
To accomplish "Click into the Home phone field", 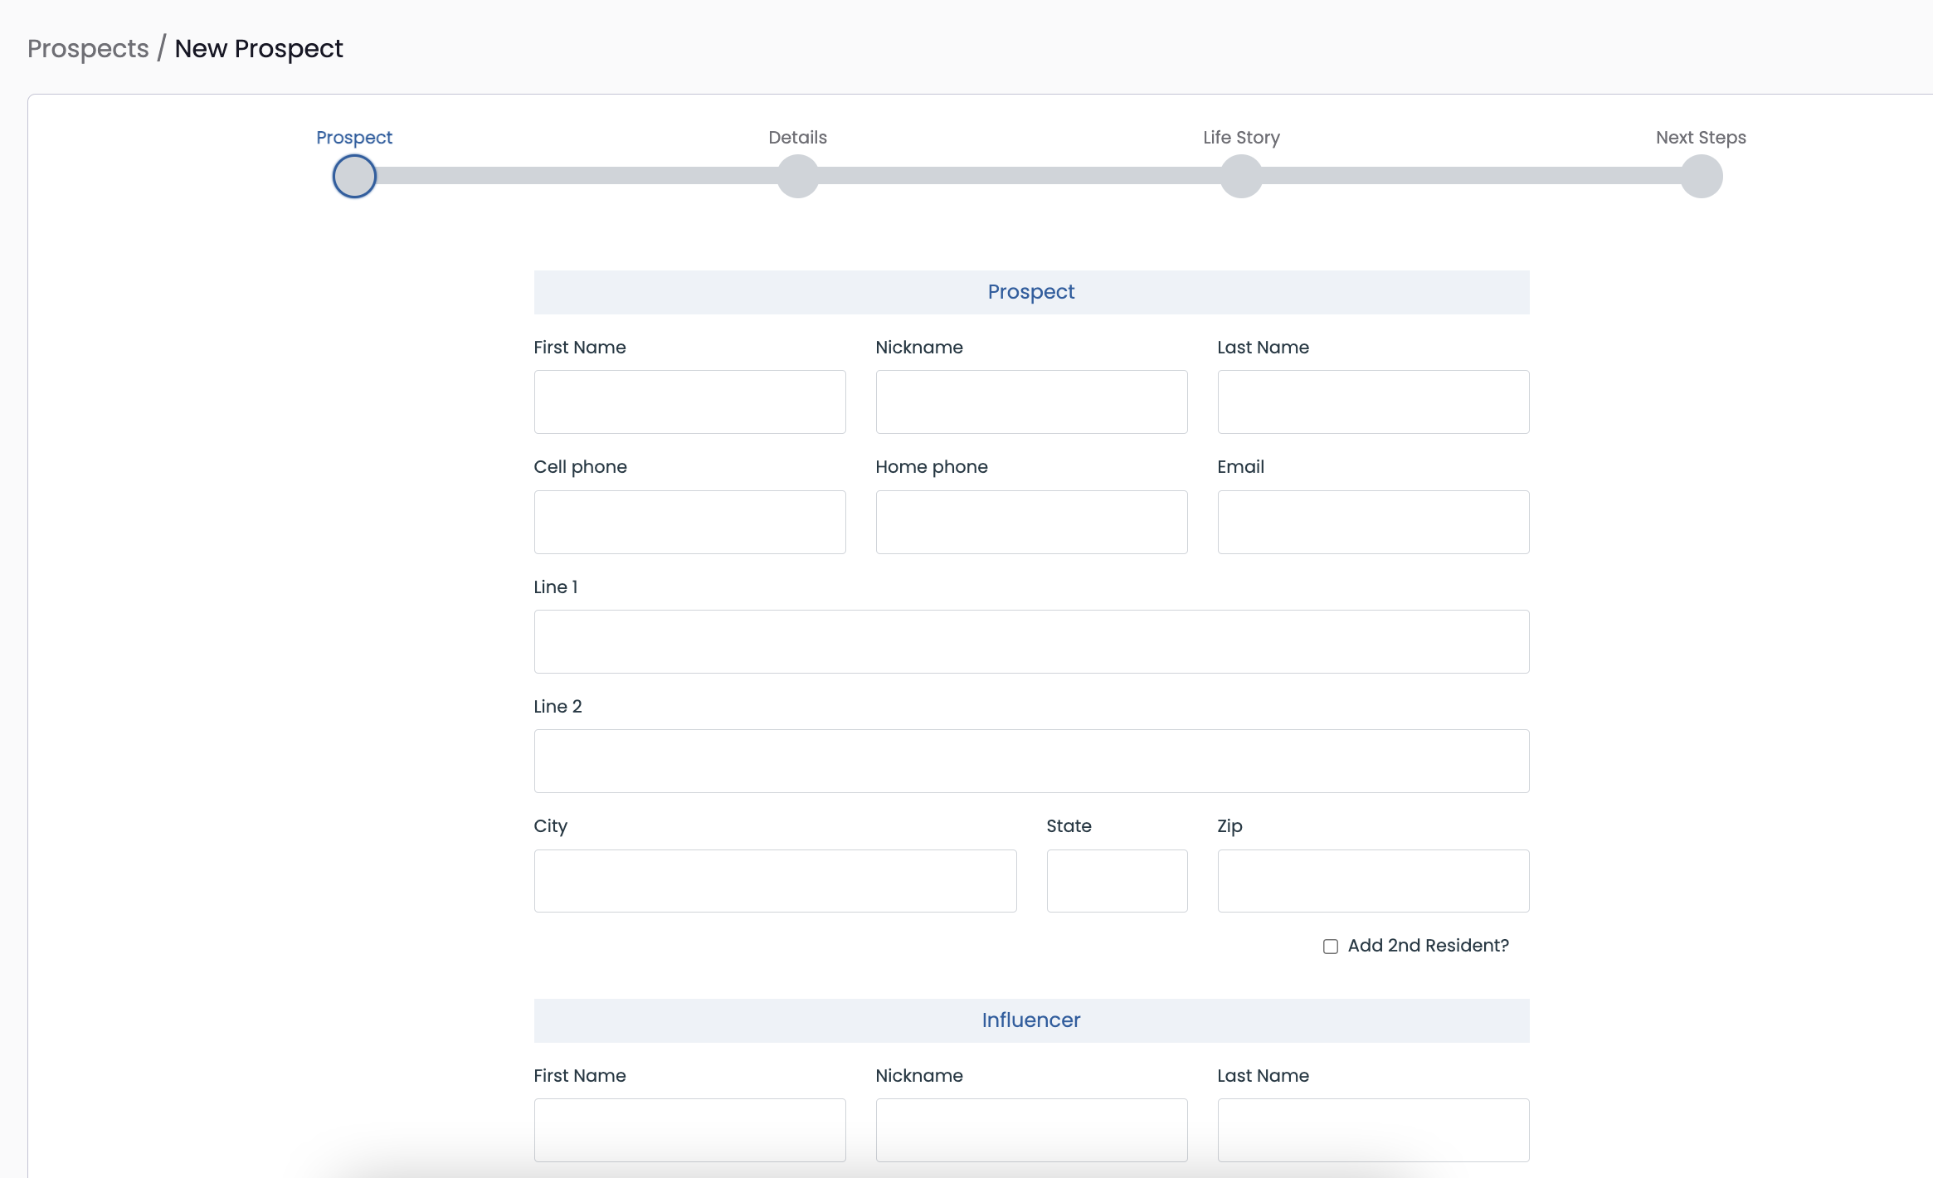I will [1031, 522].
